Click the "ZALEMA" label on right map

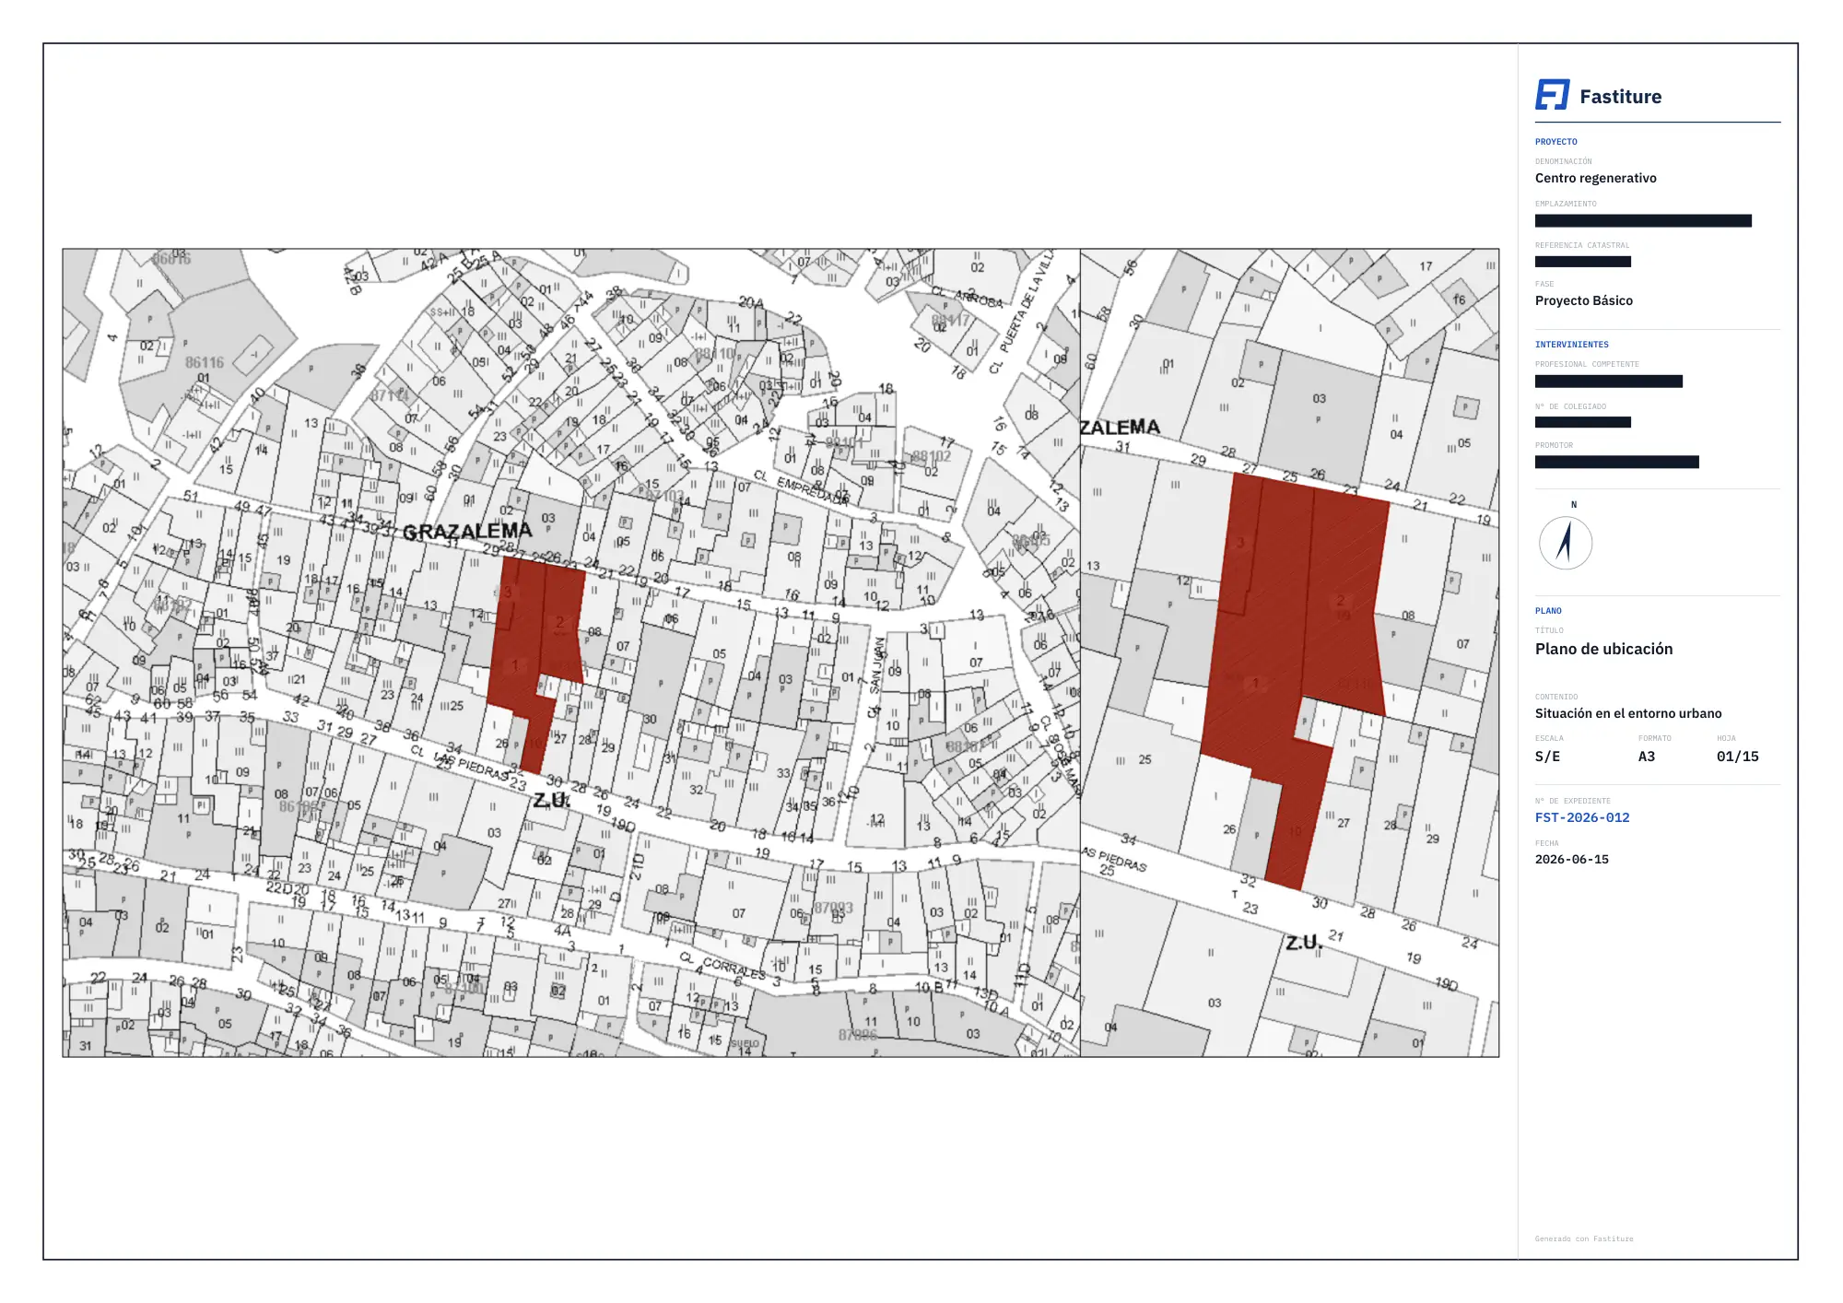1120,428
